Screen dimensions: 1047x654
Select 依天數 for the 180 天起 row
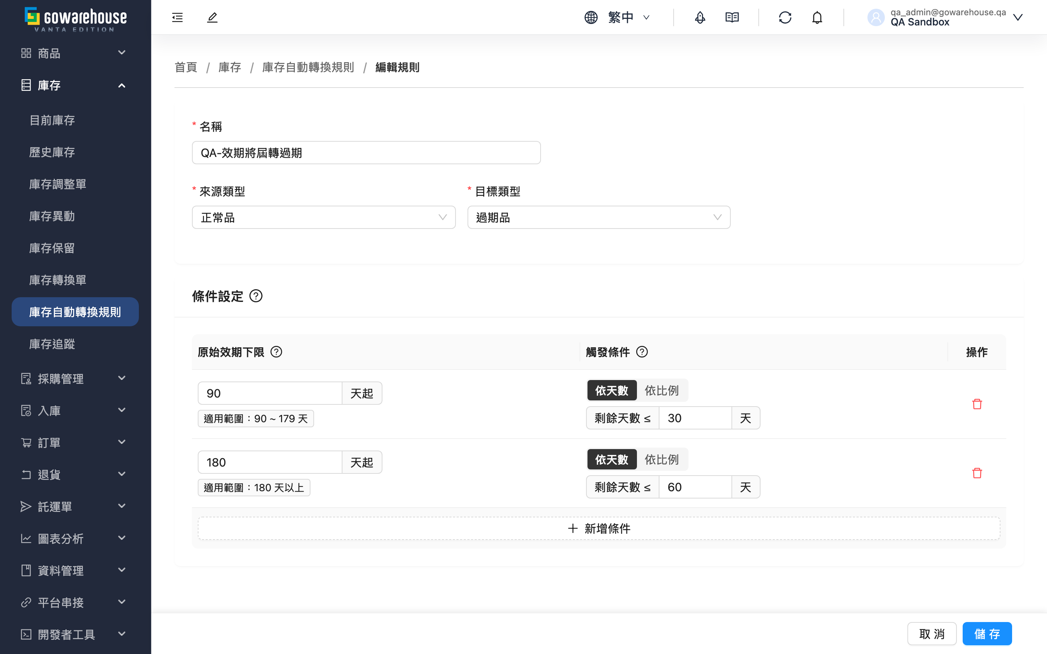(x=612, y=459)
